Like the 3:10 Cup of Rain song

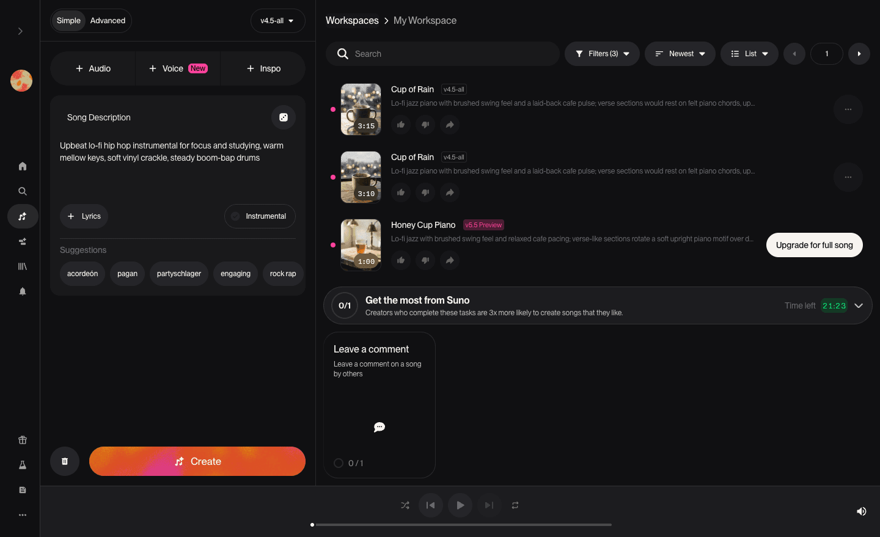pyautogui.click(x=401, y=192)
